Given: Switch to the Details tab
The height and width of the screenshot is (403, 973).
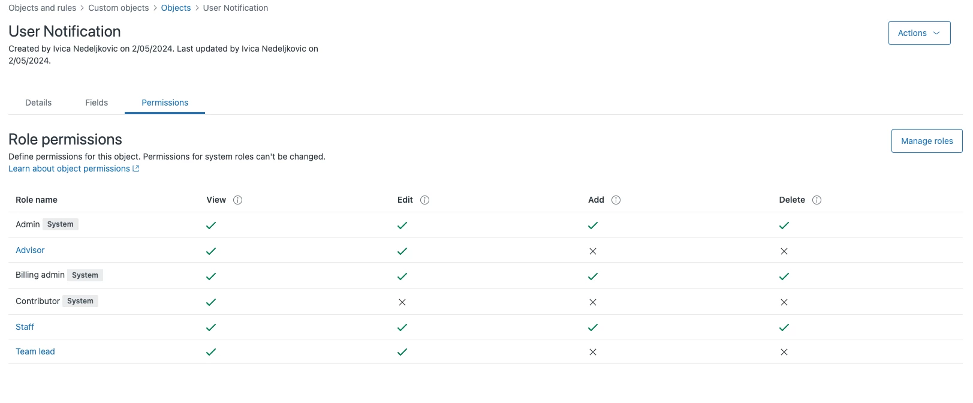Looking at the screenshot, I should (38, 103).
